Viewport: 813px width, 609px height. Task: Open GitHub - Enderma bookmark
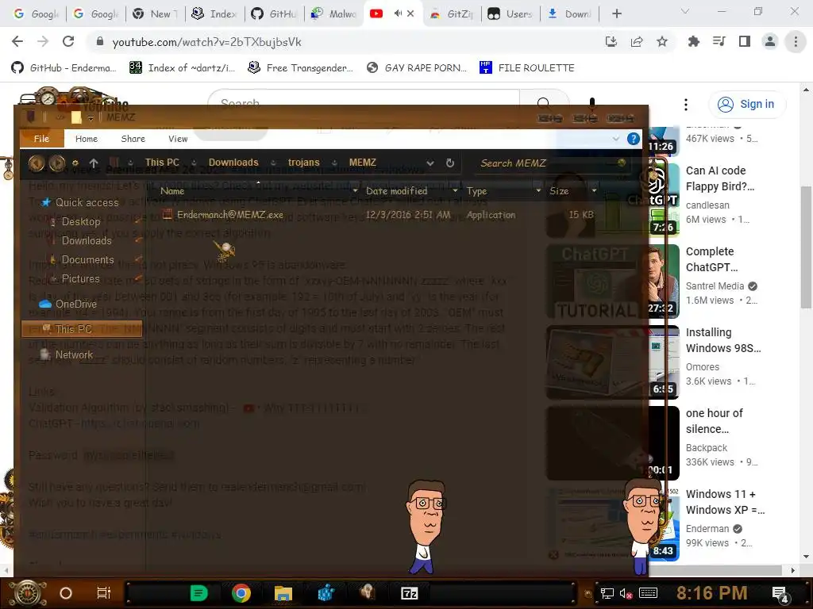64,68
